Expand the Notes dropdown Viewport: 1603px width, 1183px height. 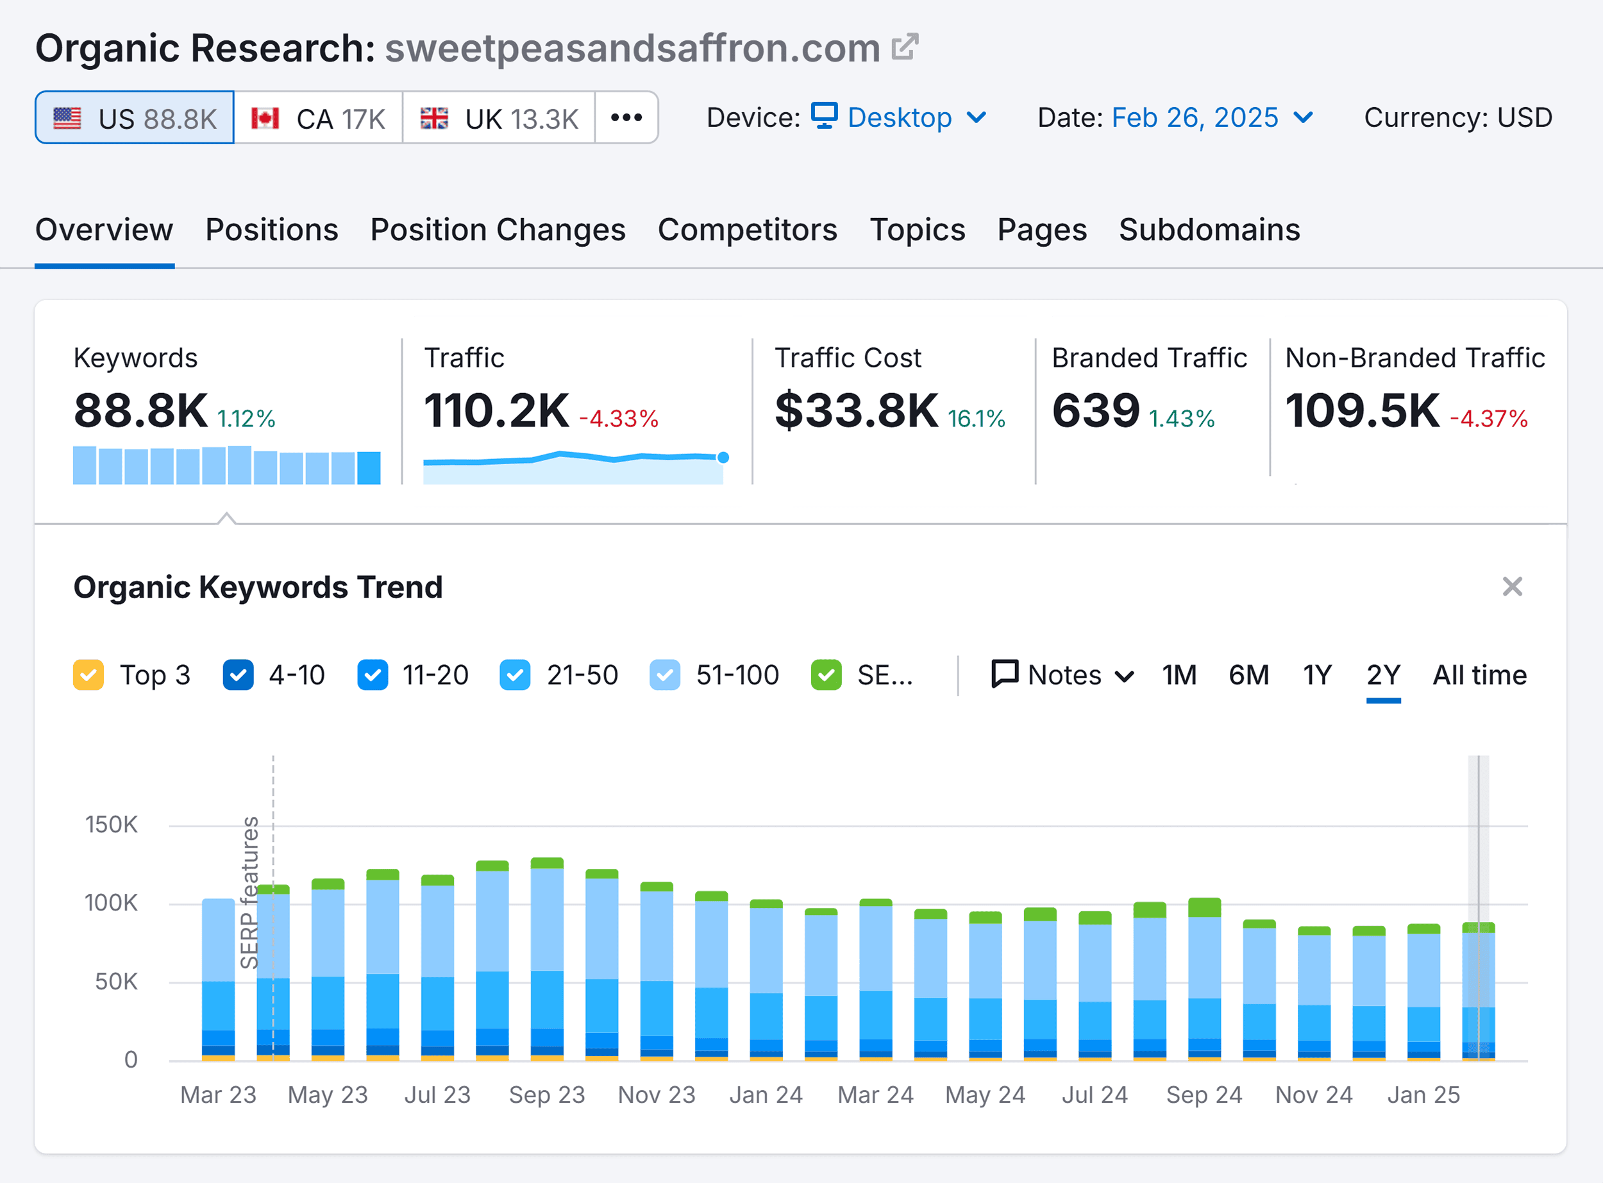[1125, 674]
